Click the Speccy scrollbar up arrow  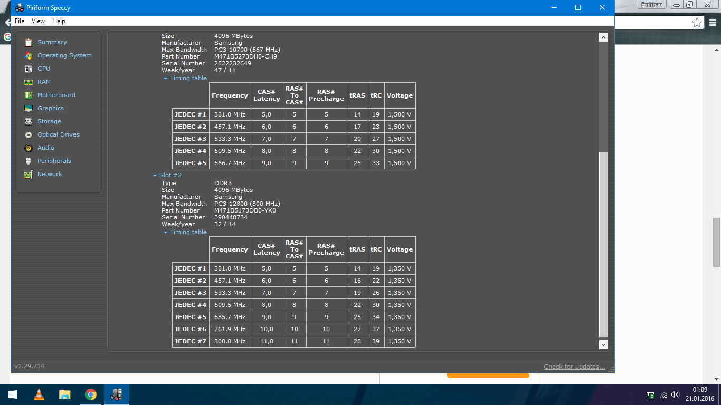click(x=604, y=37)
